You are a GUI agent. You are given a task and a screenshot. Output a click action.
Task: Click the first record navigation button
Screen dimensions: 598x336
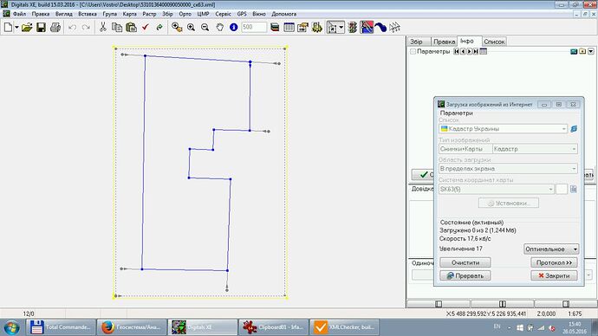tap(456, 51)
